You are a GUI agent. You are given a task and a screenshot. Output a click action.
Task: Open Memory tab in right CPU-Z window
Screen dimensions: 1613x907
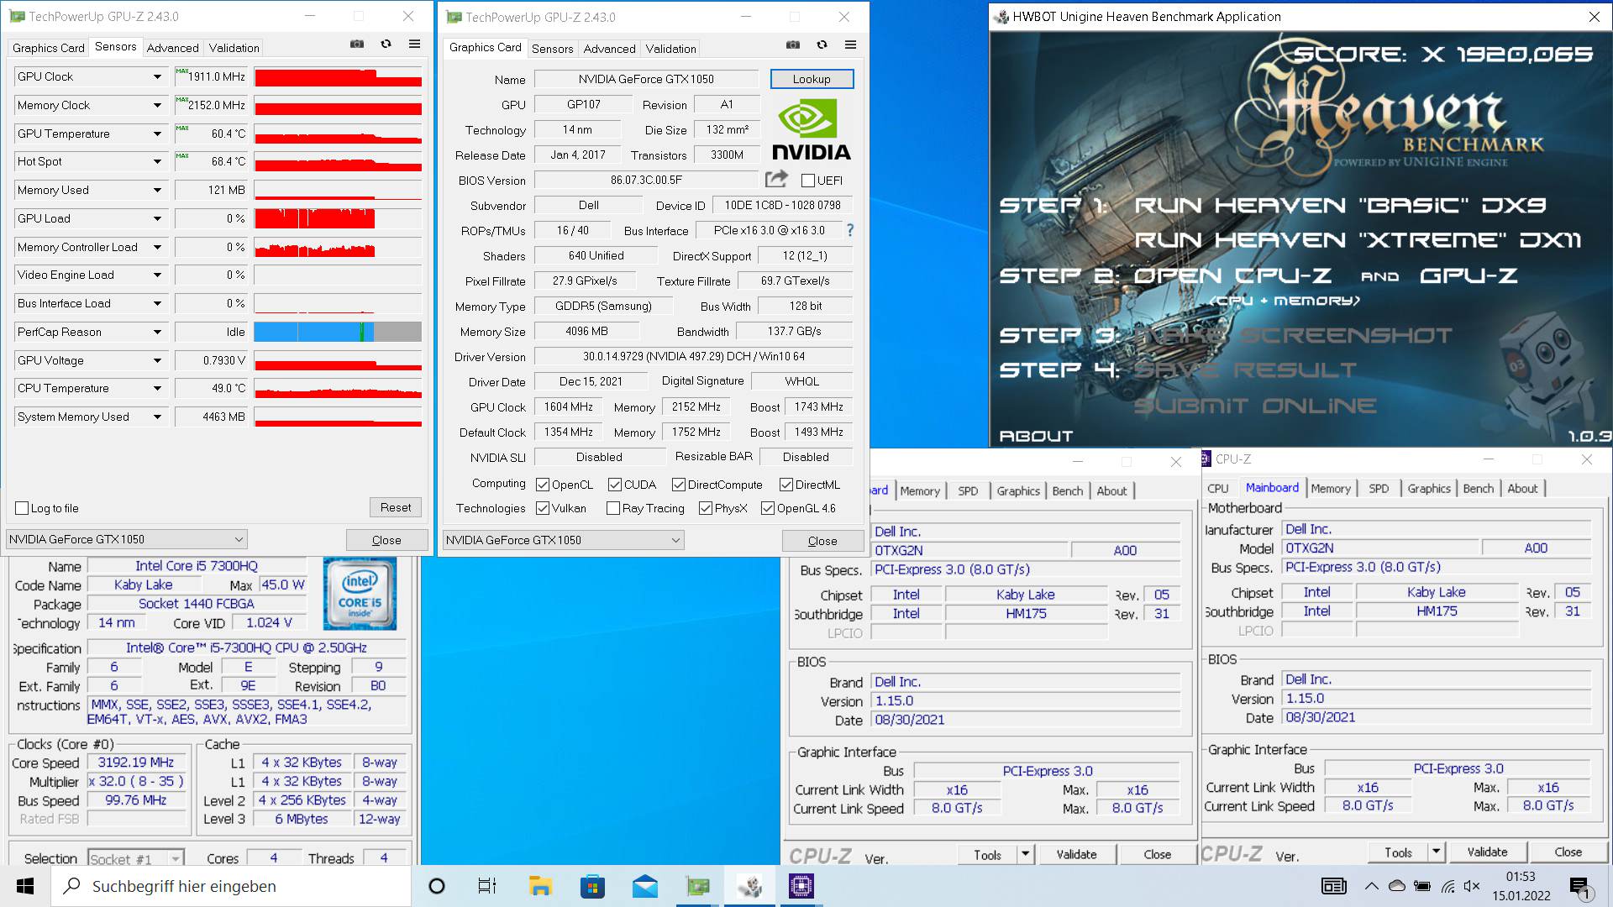(x=1331, y=488)
